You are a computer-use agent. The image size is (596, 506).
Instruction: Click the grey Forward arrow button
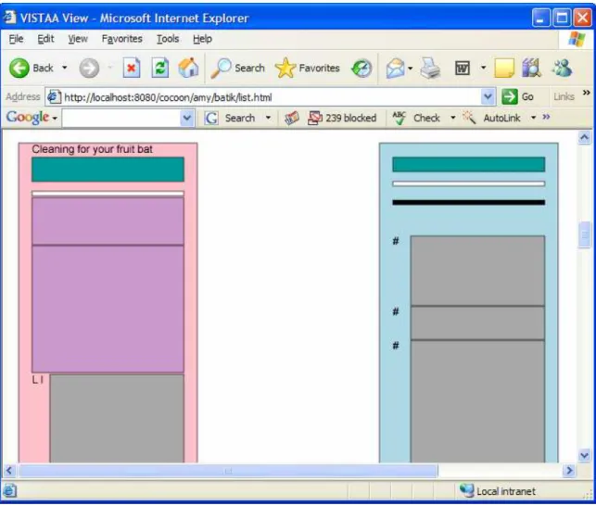point(89,69)
